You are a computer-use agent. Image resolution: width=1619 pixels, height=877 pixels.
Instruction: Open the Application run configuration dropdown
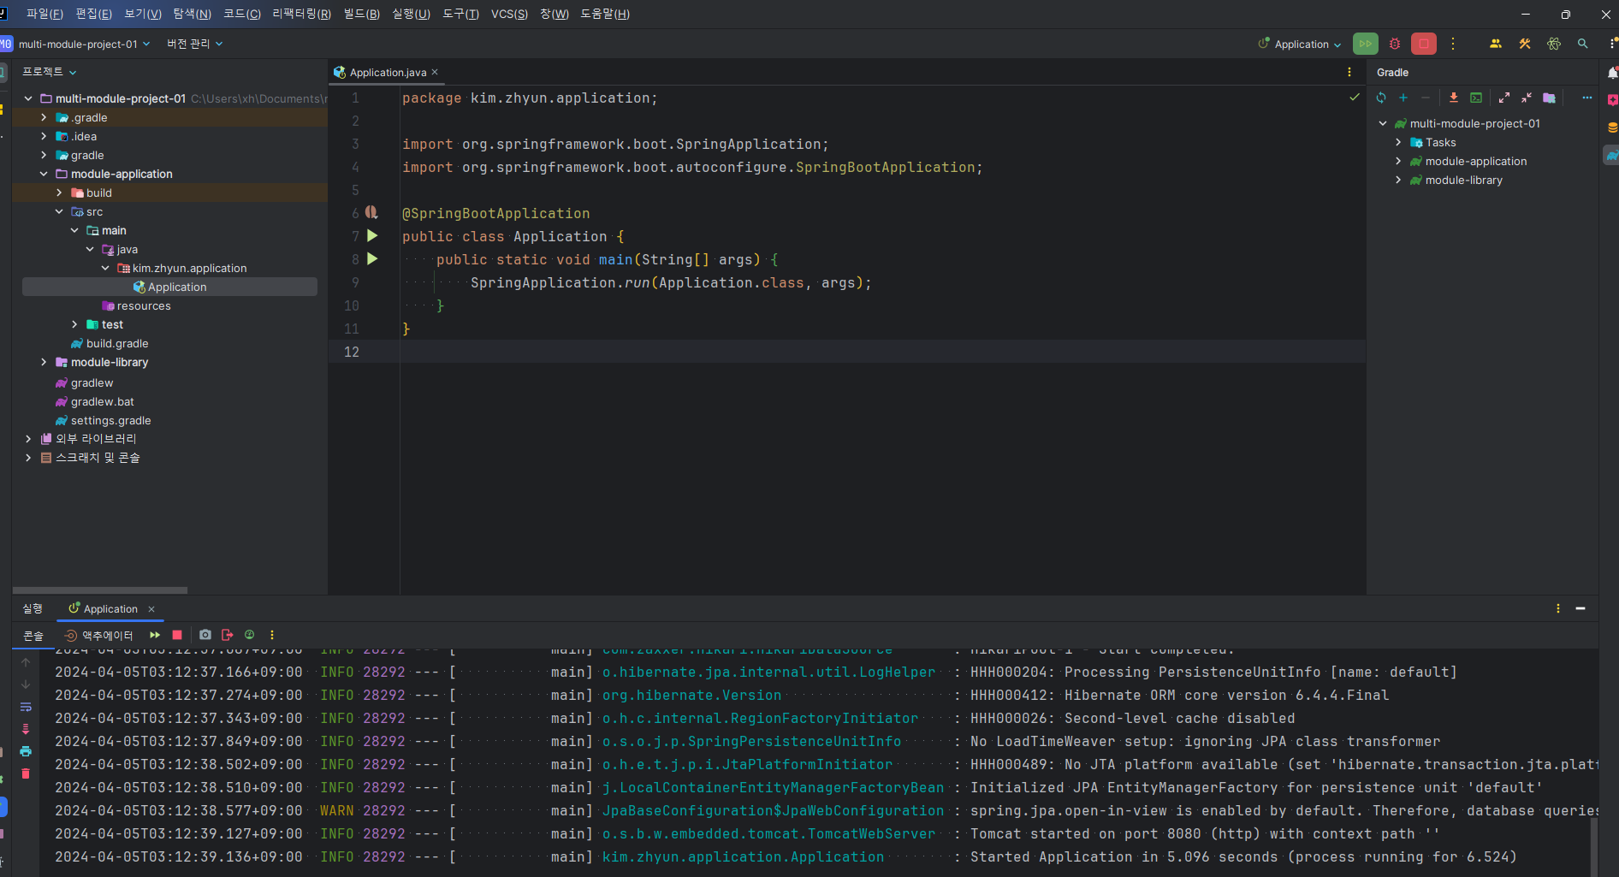(x=1299, y=44)
